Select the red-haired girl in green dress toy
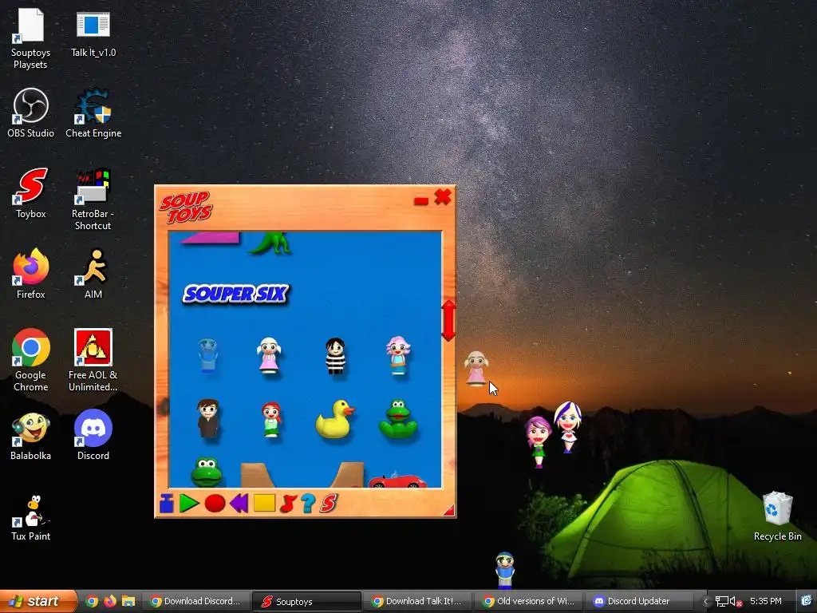Screen dimensions: 817x613 (271, 419)
